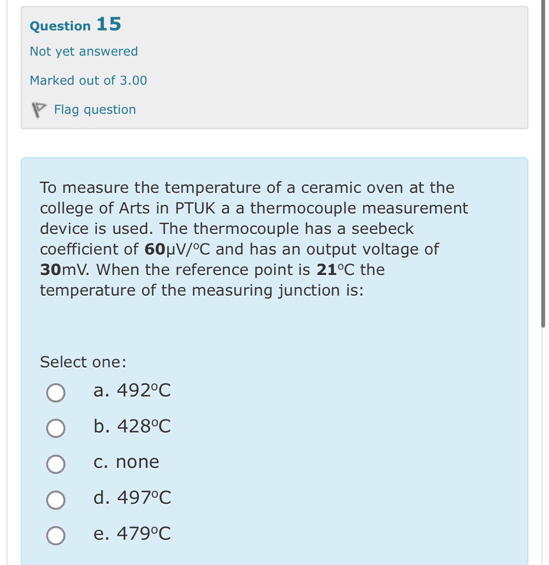Click the flag icon beside Flag question
The image size is (549, 565).
38,109
